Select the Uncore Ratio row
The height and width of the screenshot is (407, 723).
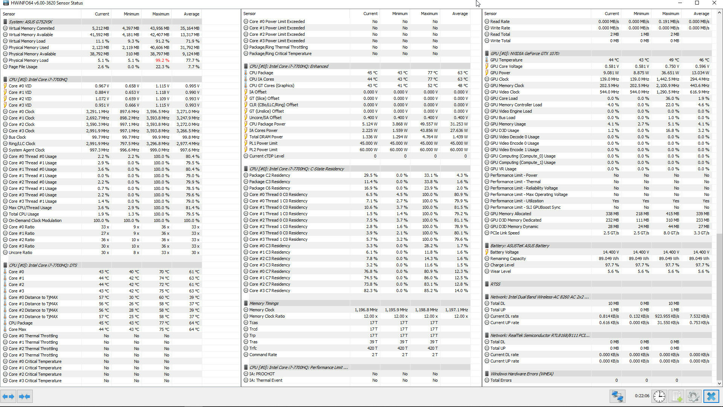[102, 252]
